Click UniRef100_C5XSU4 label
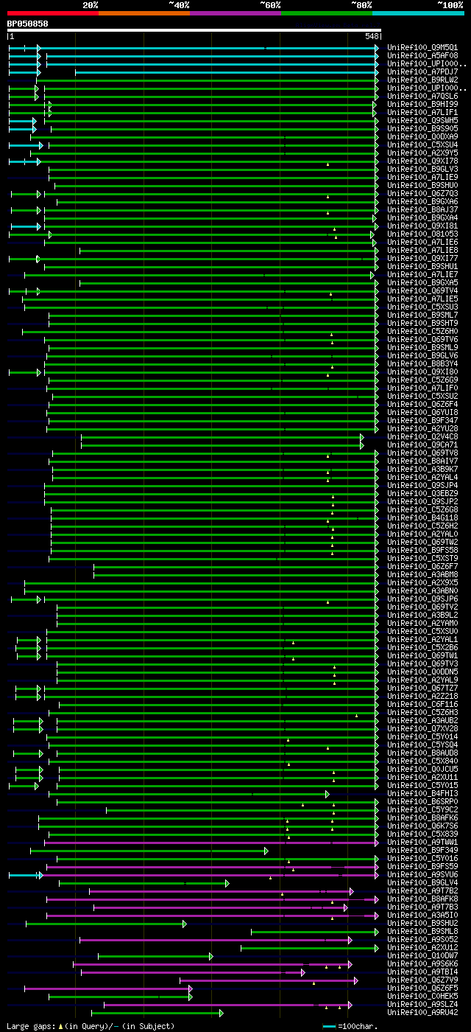This screenshot has height=1032, width=471. tap(424, 144)
